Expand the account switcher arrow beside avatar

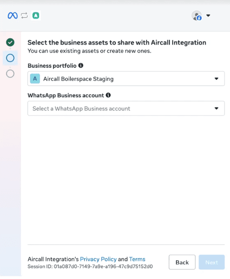pos(208,15)
